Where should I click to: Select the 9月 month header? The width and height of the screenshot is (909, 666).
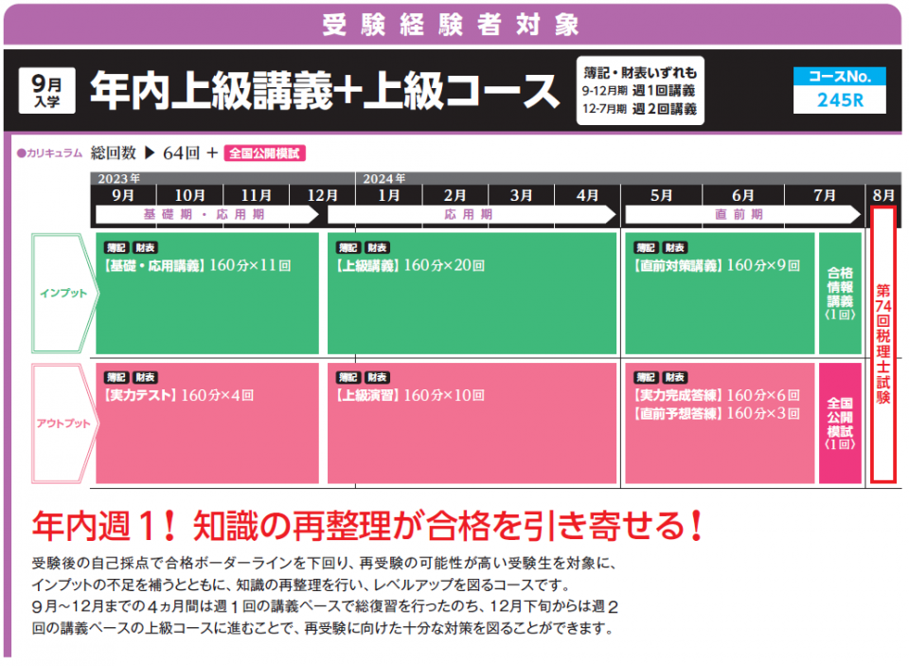(122, 195)
